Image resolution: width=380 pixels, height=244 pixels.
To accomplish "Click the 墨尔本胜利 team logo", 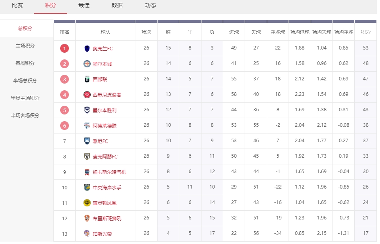I will (x=87, y=110).
